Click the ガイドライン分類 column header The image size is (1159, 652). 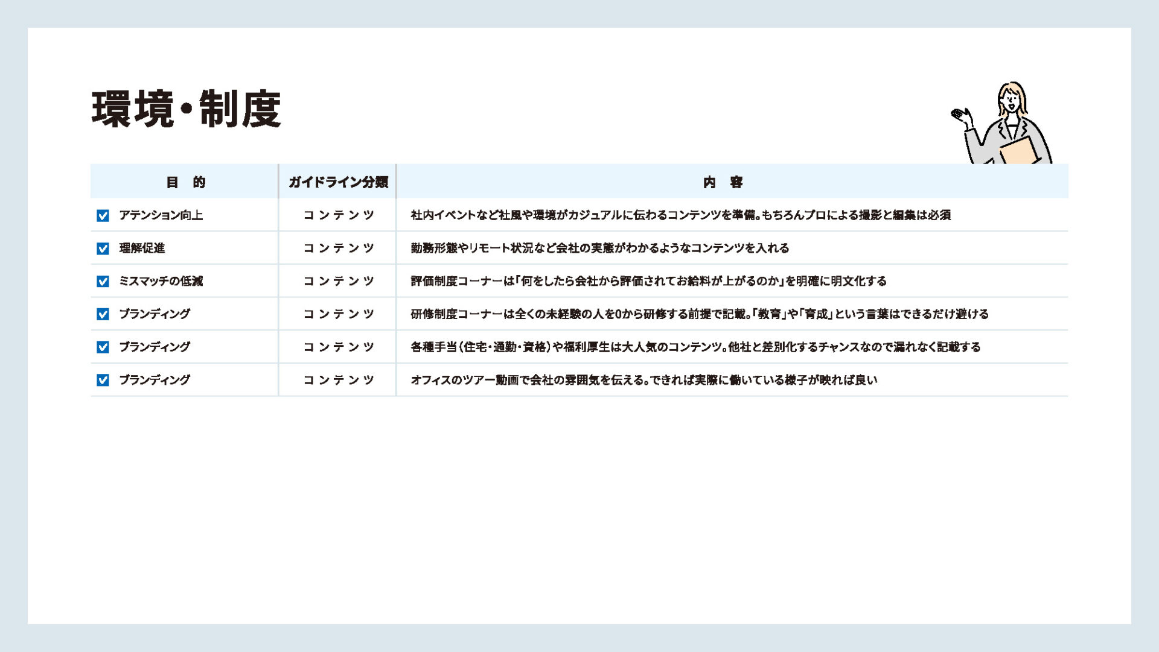338,182
